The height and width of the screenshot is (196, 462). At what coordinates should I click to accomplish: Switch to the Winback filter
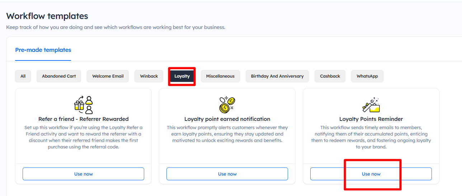(149, 76)
